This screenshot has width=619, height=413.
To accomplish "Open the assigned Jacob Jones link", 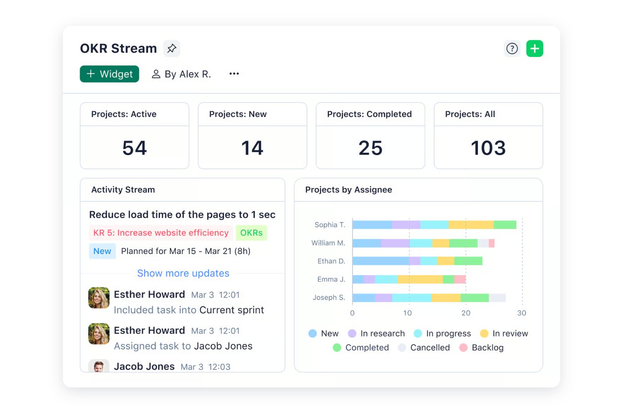I will pyautogui.click(x=223, y=346).
